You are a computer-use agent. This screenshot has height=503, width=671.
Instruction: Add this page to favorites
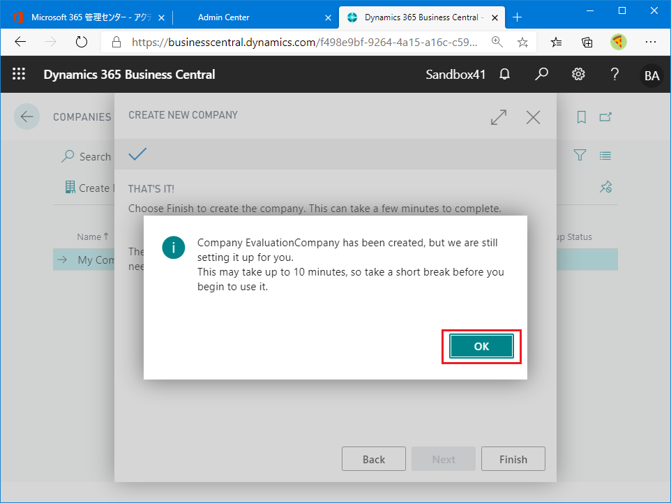click(522, 42)
